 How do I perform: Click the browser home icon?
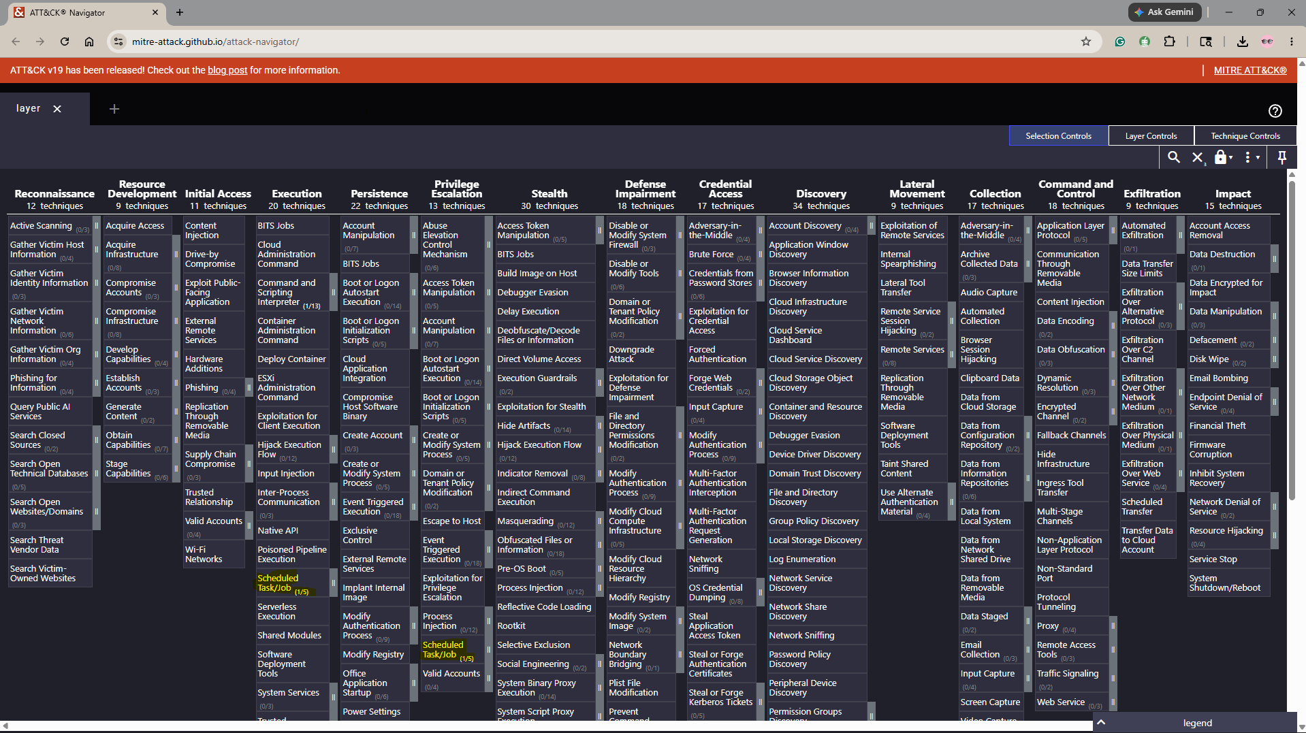[89, 42]
